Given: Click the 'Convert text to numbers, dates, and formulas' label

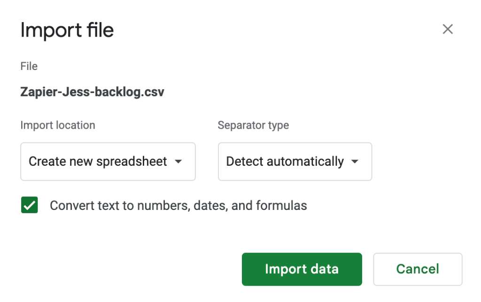Looking at the screenshot, I should [178, 206].
